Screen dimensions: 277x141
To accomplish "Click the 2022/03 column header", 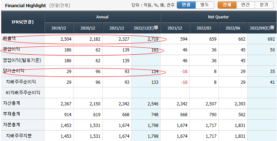I will coord(204,28).
